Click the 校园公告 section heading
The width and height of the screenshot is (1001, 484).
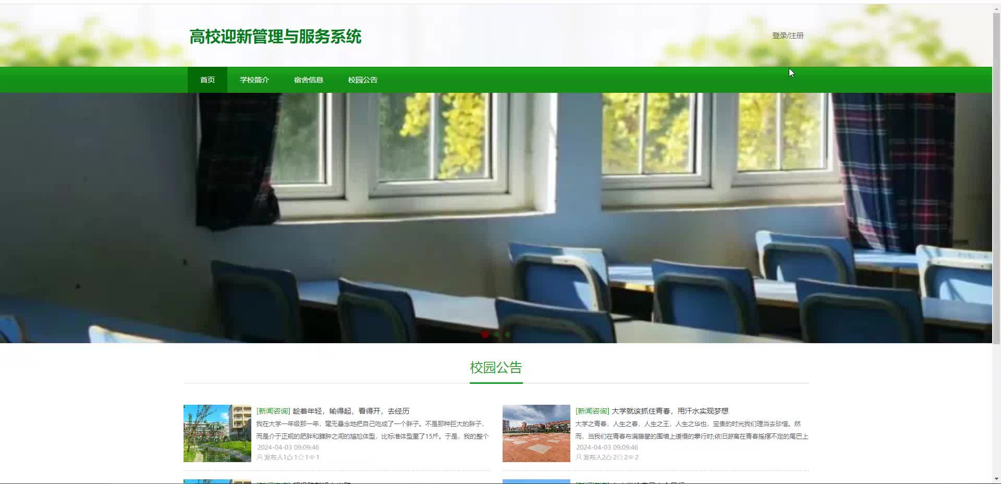coord(496,368)
